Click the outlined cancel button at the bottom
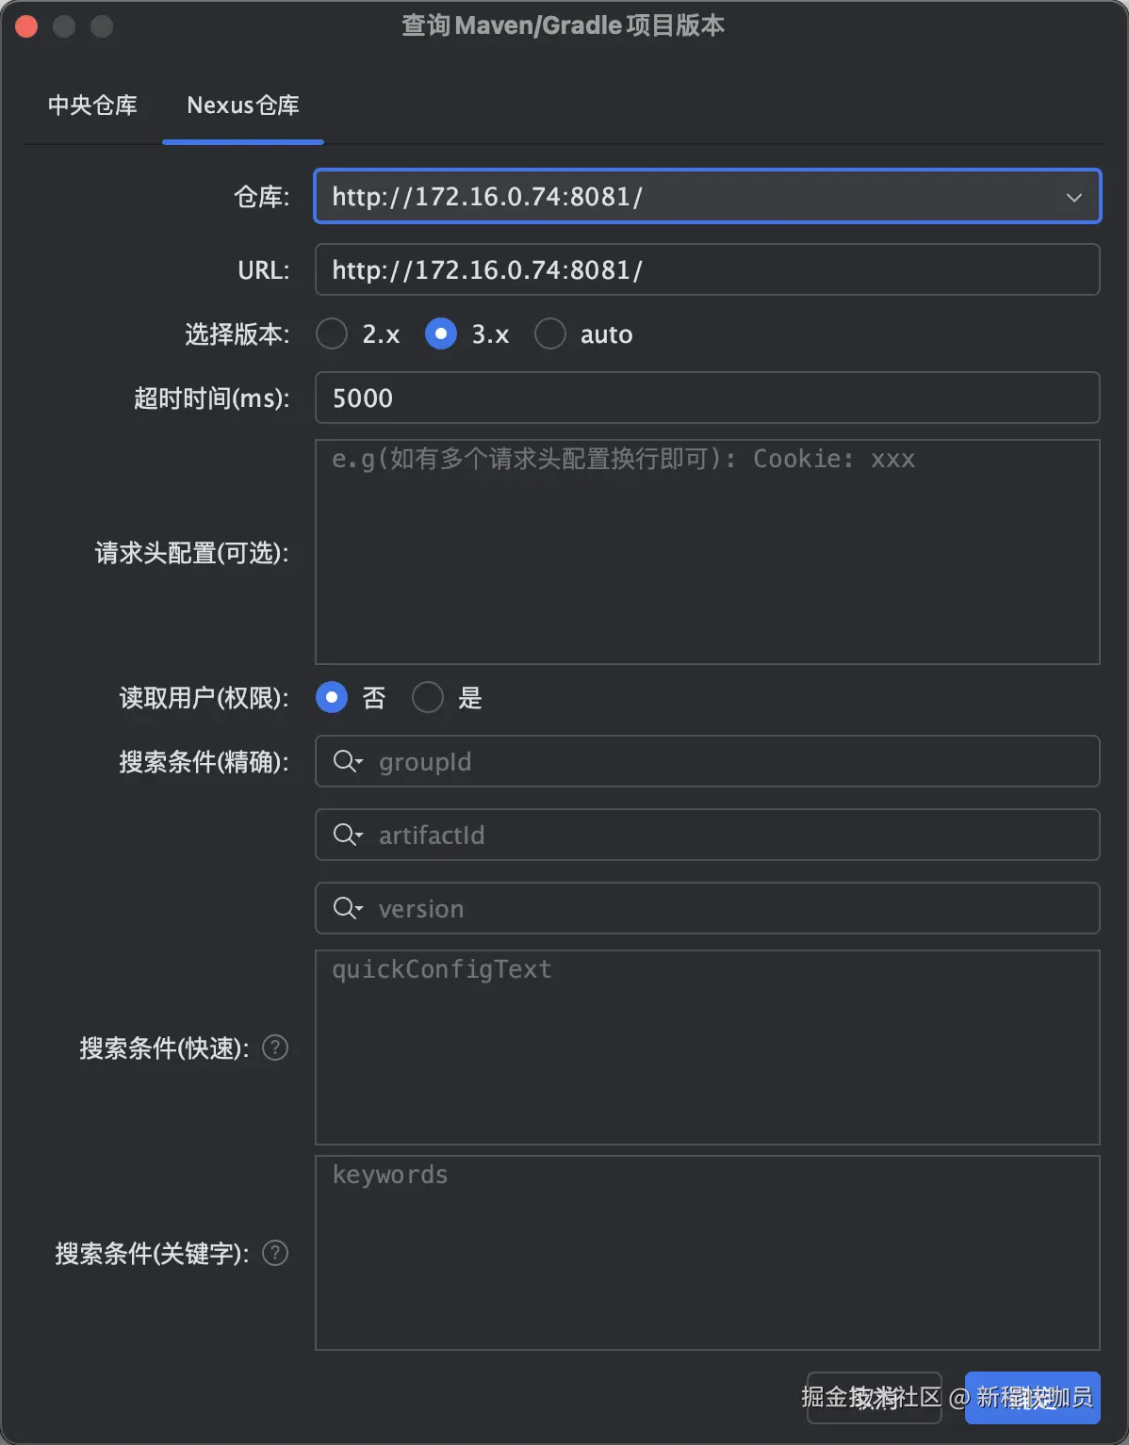The image size is (1129, 1445). coord(873,1397)
